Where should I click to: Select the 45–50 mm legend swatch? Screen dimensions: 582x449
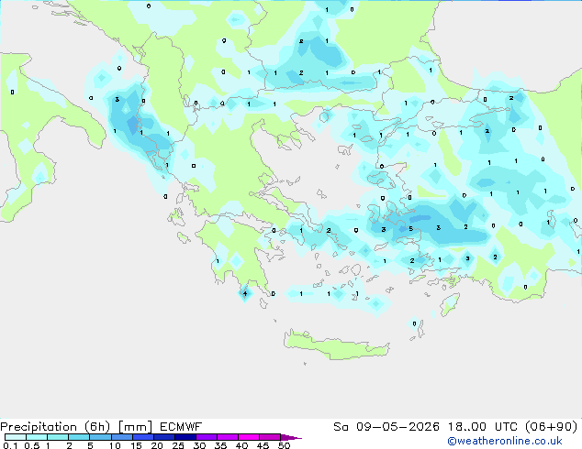click(270, 437)
